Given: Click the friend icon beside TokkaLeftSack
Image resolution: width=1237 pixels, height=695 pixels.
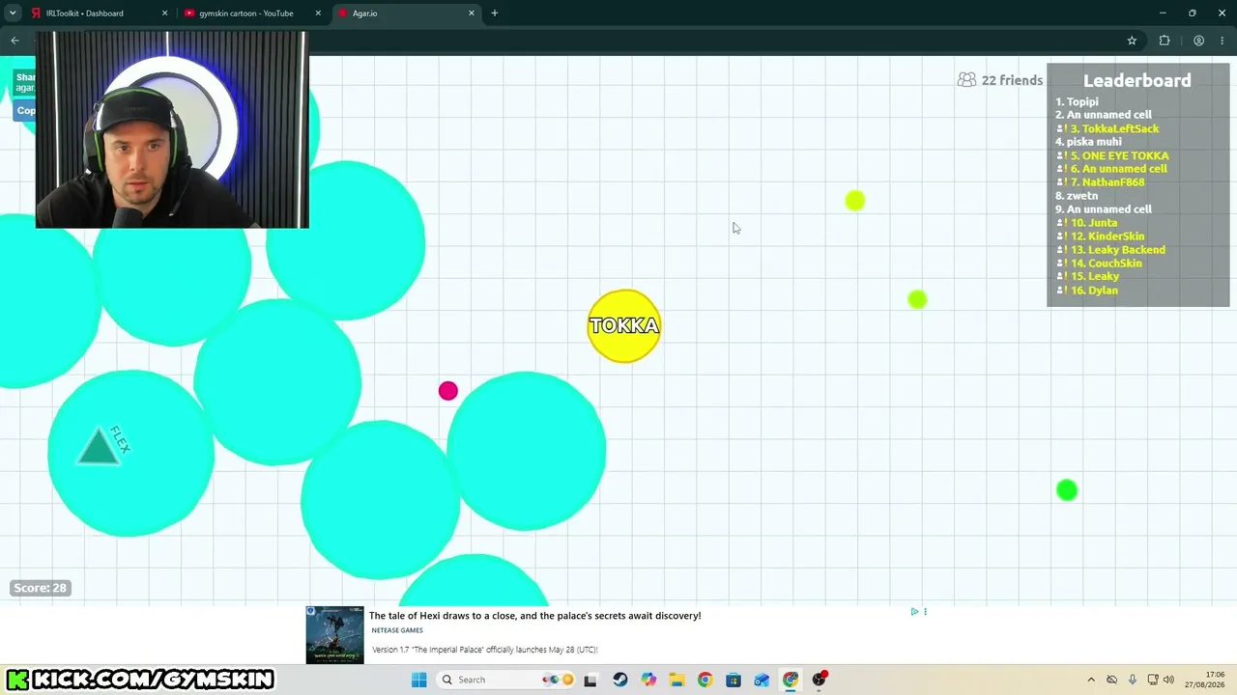Looking at the screenshot, I should 1061,128.
